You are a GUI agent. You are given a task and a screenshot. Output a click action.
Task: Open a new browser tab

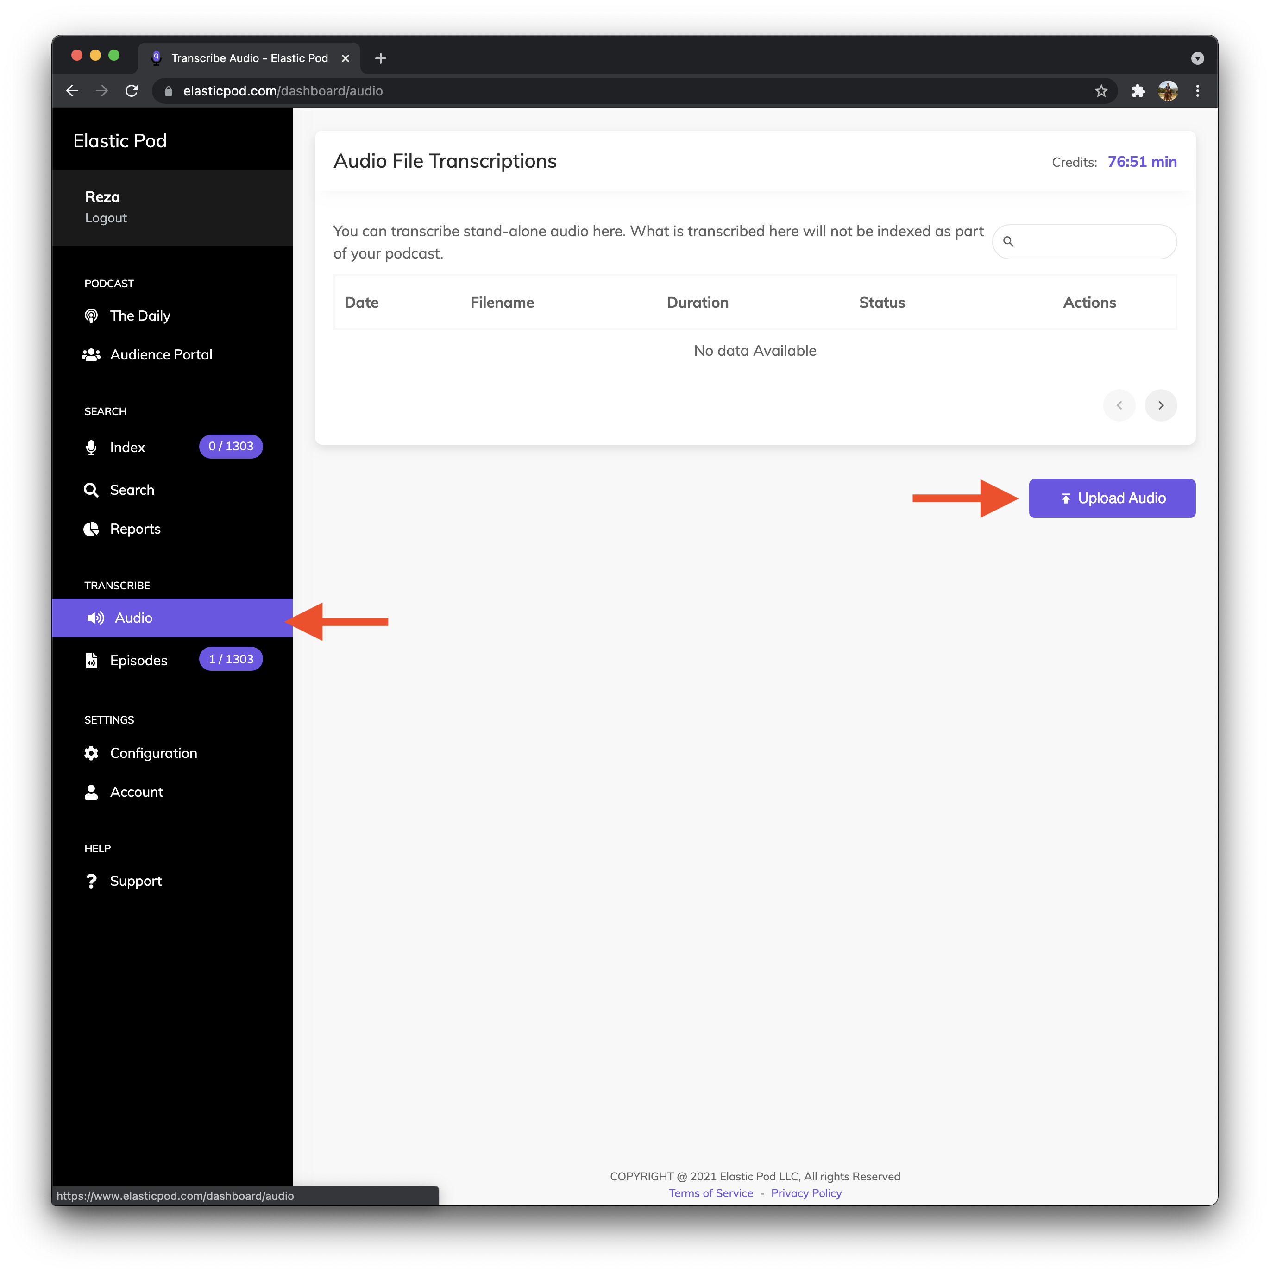[380, 58]
